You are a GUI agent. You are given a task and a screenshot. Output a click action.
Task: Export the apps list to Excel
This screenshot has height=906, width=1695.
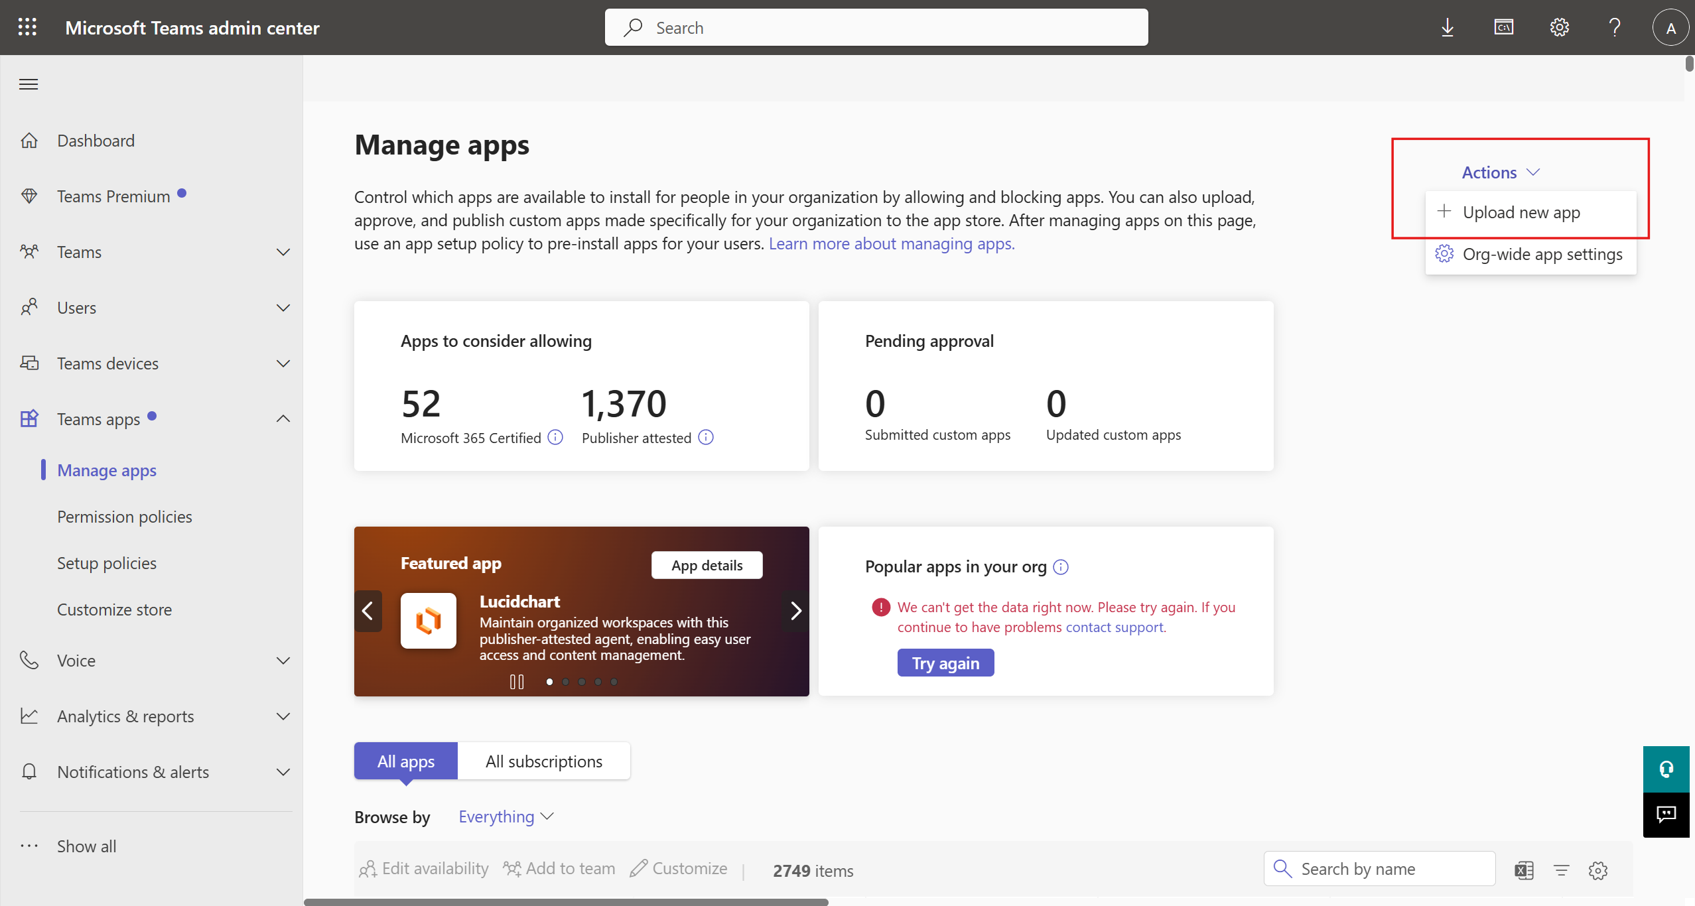click(x=1525, y=870)
